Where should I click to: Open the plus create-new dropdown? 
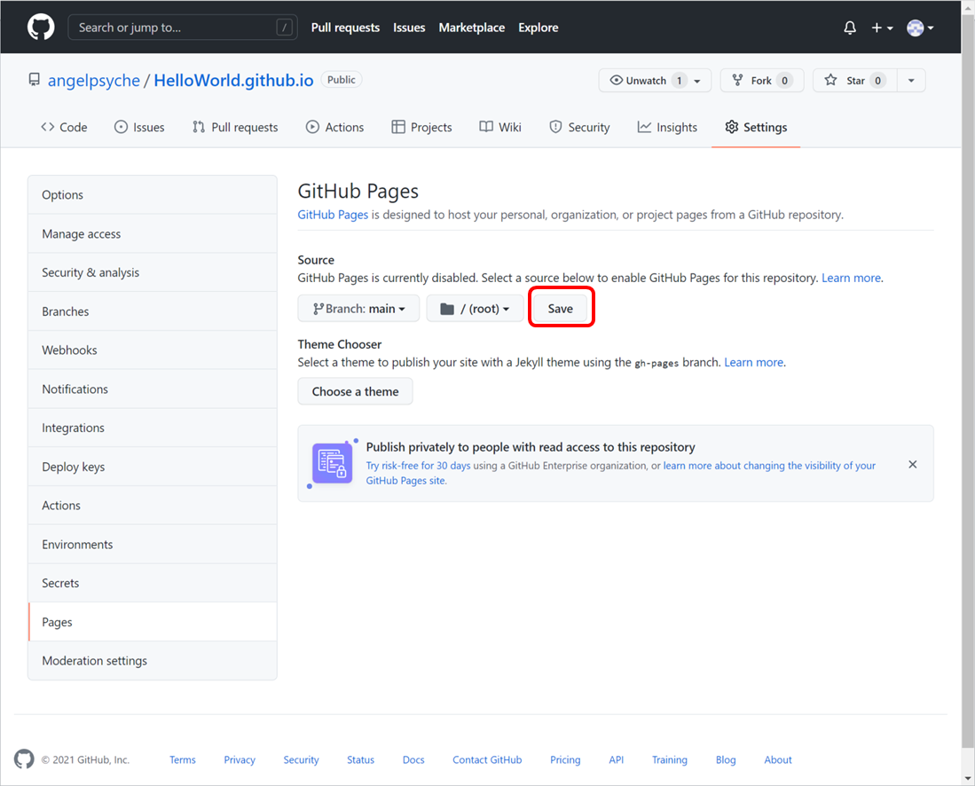[x=882, y=28]
